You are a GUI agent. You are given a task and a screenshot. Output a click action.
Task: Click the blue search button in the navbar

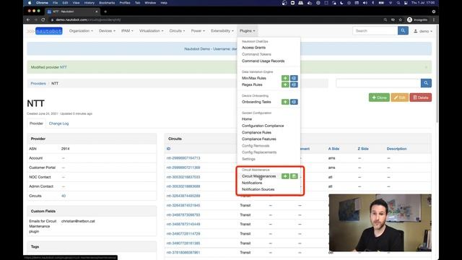[403, 30]
